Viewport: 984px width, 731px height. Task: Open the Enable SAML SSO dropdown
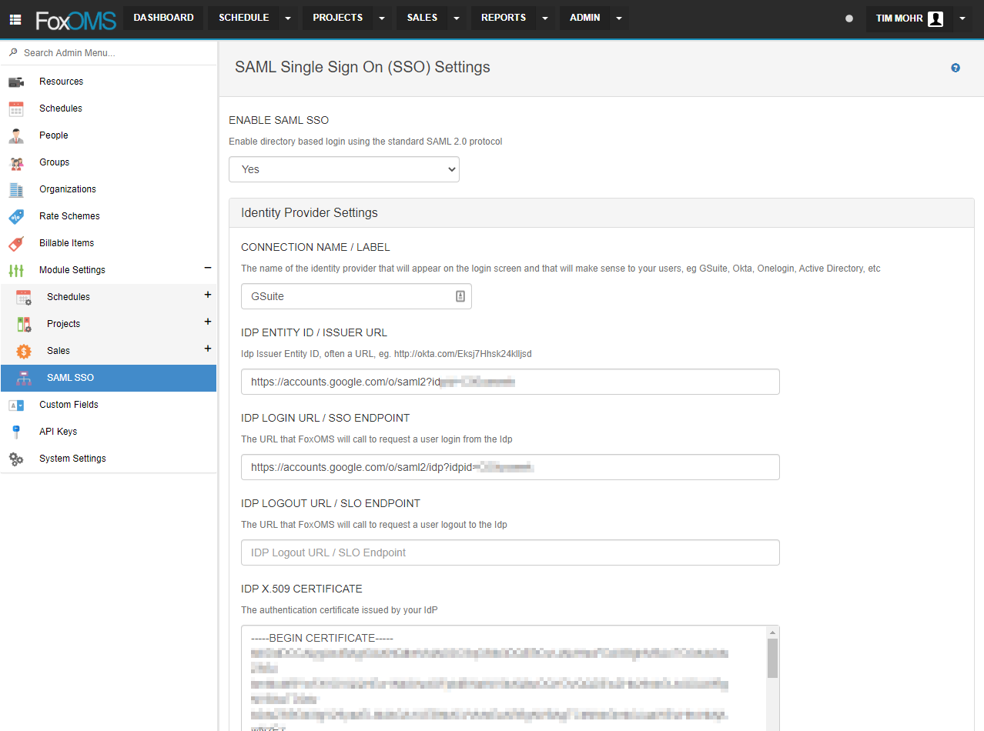pyautogui.click(x=343, y=169)
